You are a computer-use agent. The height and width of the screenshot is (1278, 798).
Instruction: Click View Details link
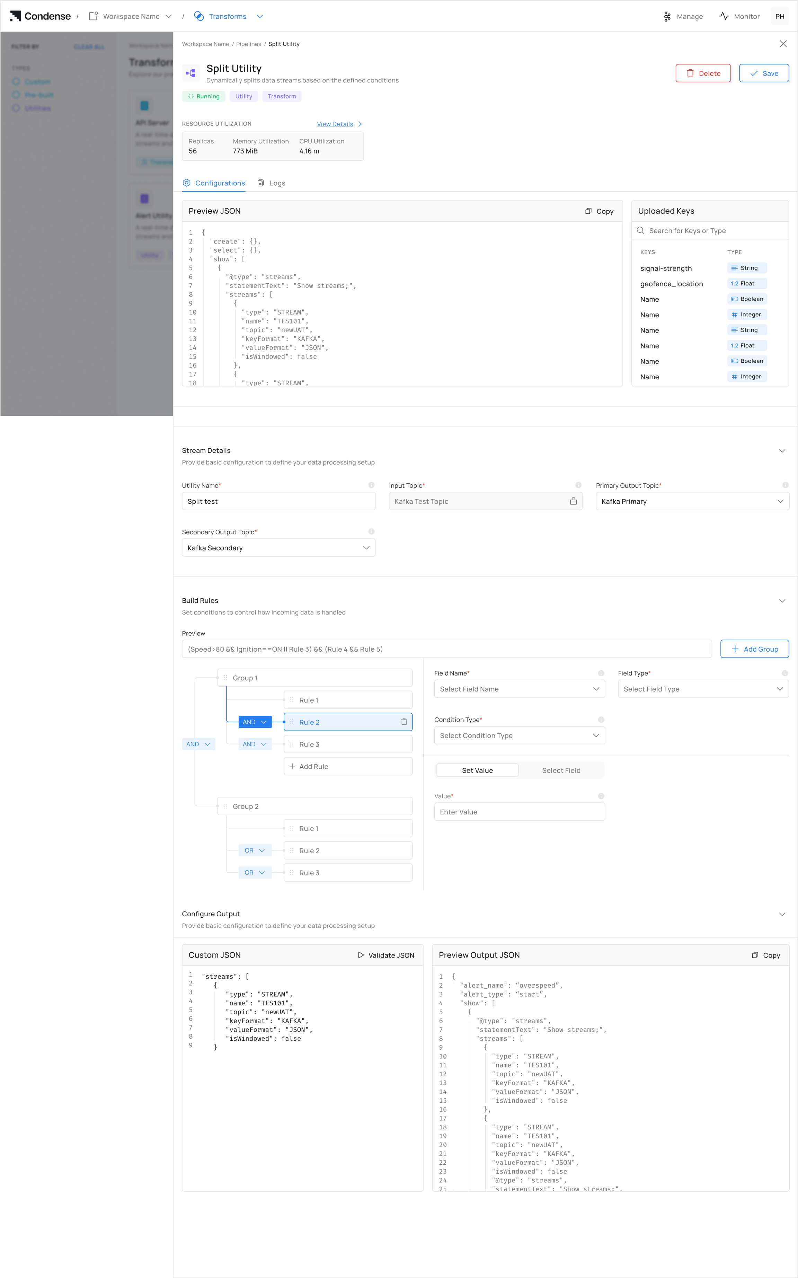pos(339,124)
